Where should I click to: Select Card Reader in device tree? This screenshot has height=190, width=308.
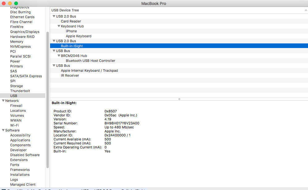coord(179,21)
